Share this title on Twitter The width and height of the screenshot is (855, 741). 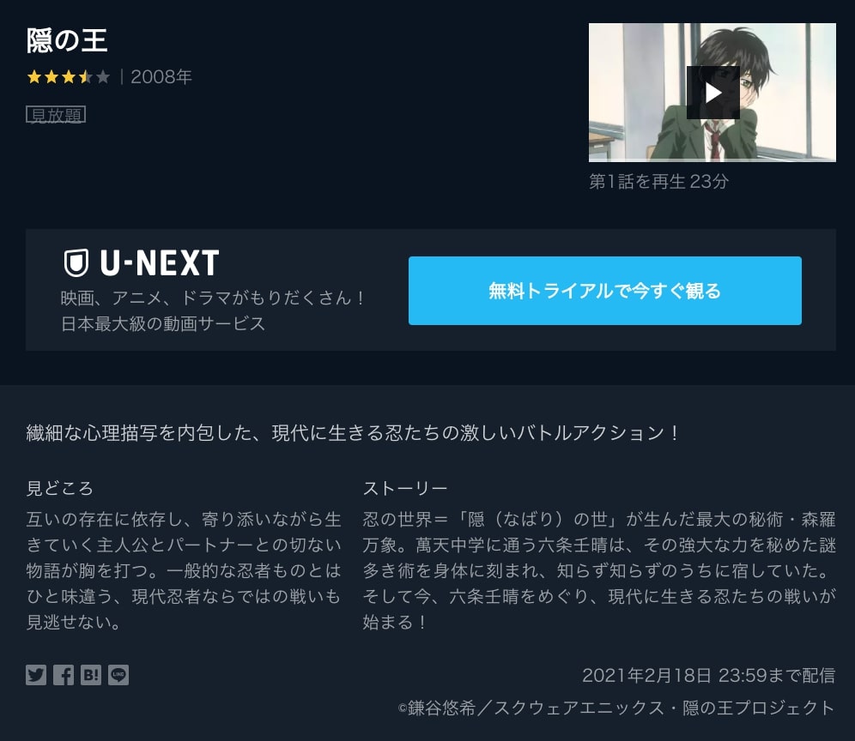pos(36,675)
